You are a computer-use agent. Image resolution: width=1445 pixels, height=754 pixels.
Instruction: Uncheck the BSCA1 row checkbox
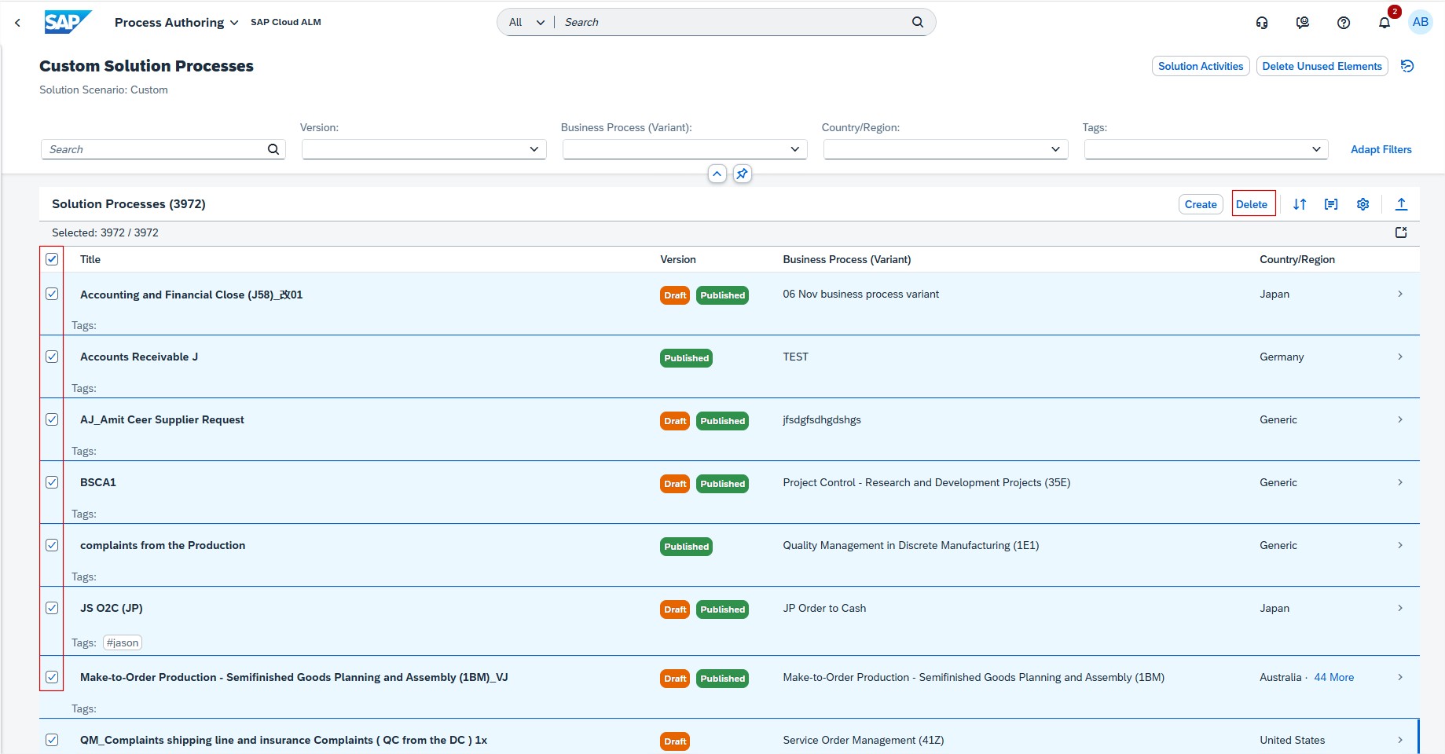(52, 482)
